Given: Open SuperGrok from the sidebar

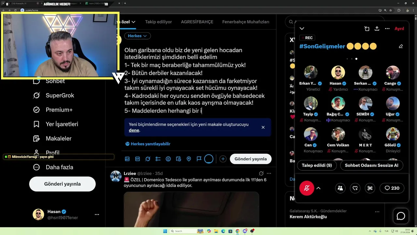Looking at the screenshot, I should point(54,95).
